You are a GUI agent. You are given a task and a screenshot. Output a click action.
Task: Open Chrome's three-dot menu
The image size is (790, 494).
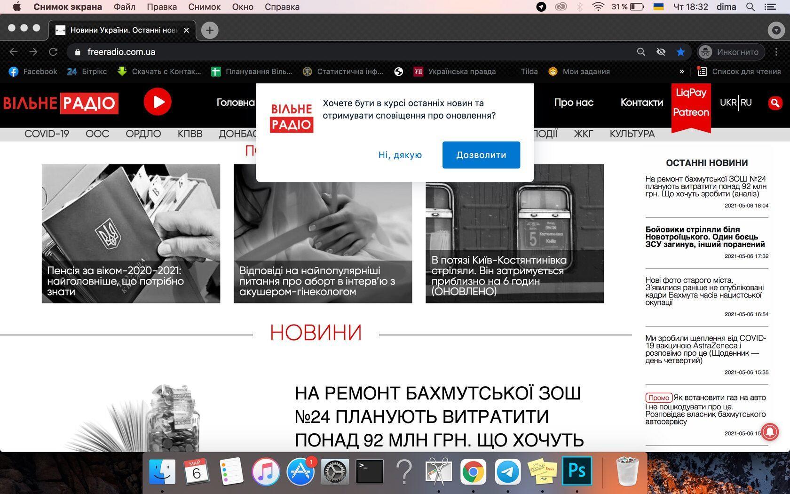click(776, 52)
